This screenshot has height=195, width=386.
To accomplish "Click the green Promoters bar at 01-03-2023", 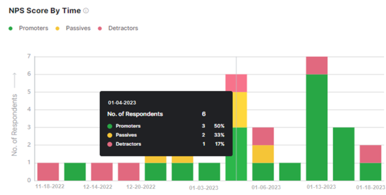I will 209,172.
